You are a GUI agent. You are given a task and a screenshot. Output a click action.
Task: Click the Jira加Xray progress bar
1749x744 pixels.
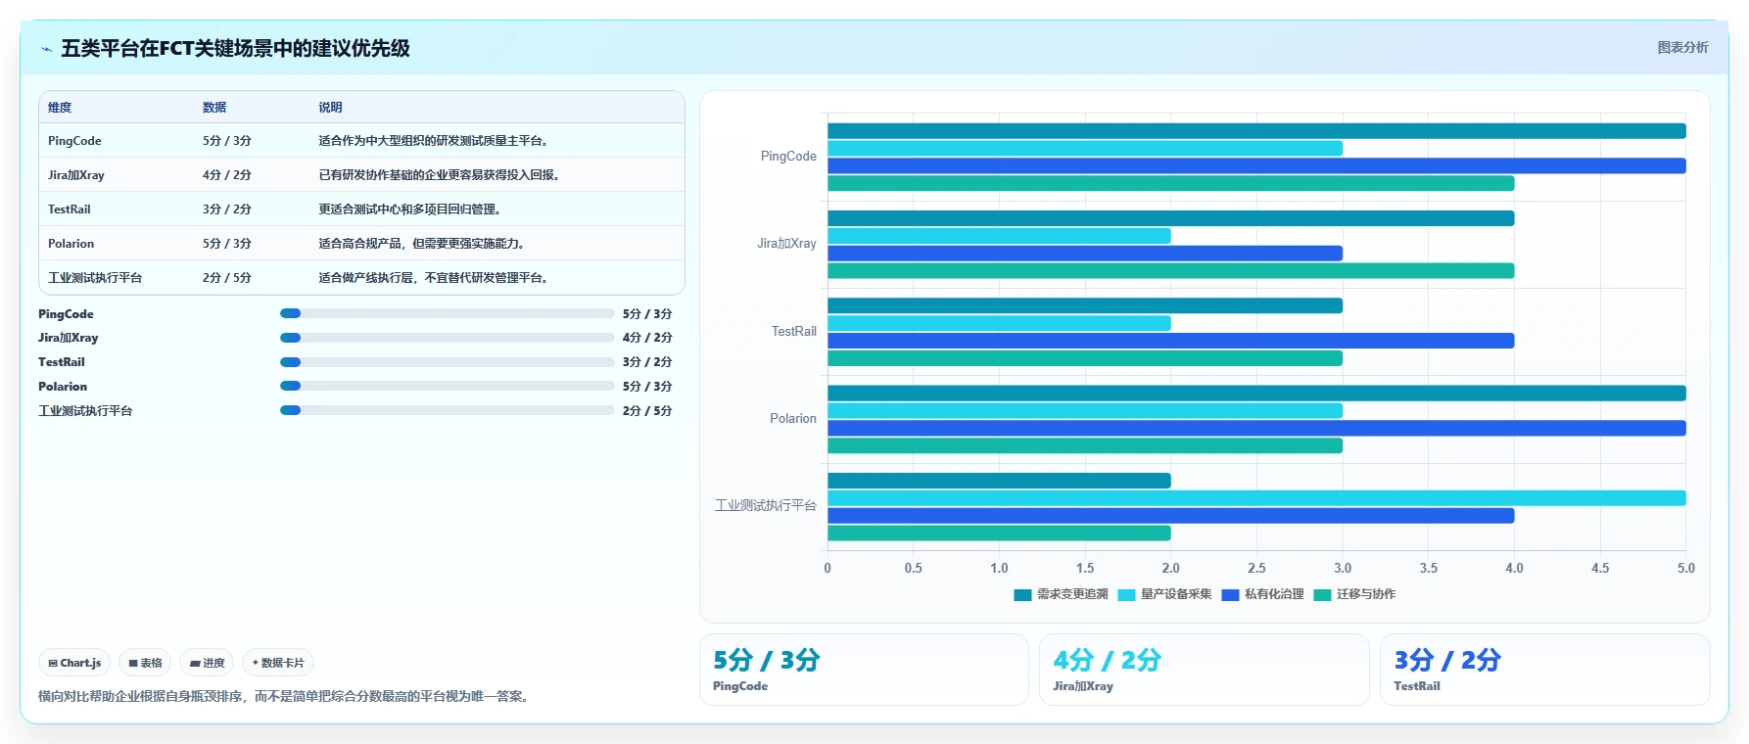[x=448, y=338]
